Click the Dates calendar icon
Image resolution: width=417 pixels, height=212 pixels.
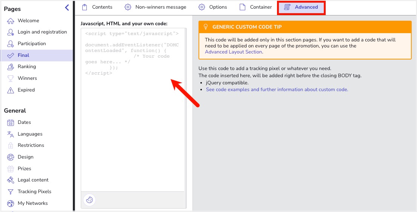[10, 122]
